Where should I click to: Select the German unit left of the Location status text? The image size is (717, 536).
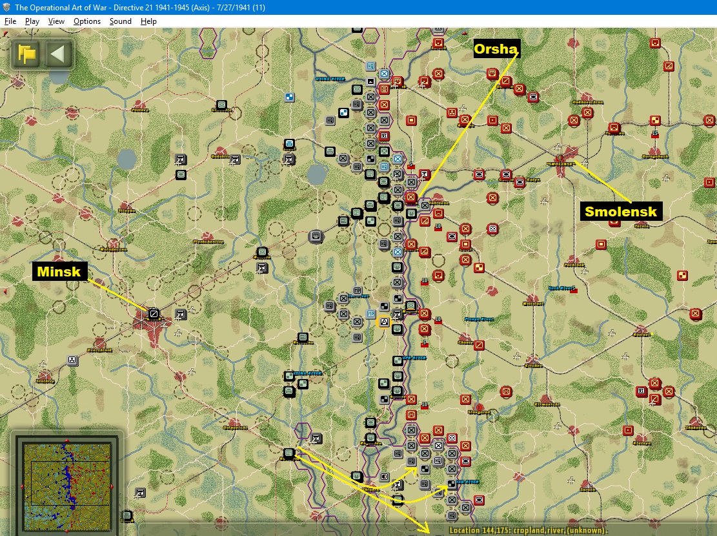tap(126, 516)
